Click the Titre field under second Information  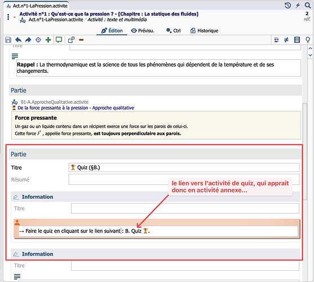(185, 266)
